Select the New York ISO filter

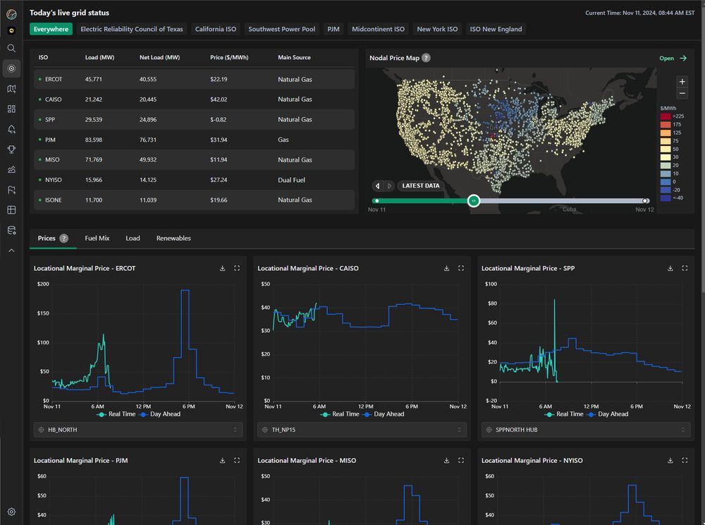tap(437, 29)
